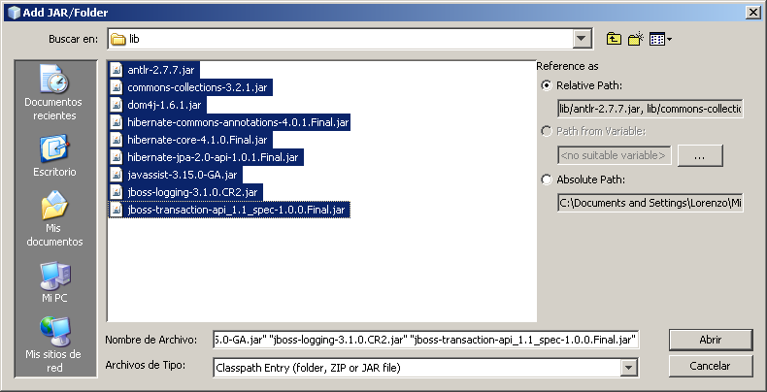Click the jboss-logging-3.1.0.CR2.jar file icon
Viewport: 767px width, 392px height.
117,192
